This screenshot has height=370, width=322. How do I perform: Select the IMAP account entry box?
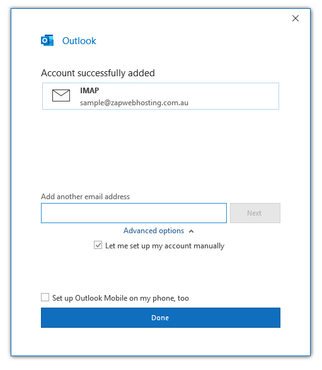coord(161,96)
